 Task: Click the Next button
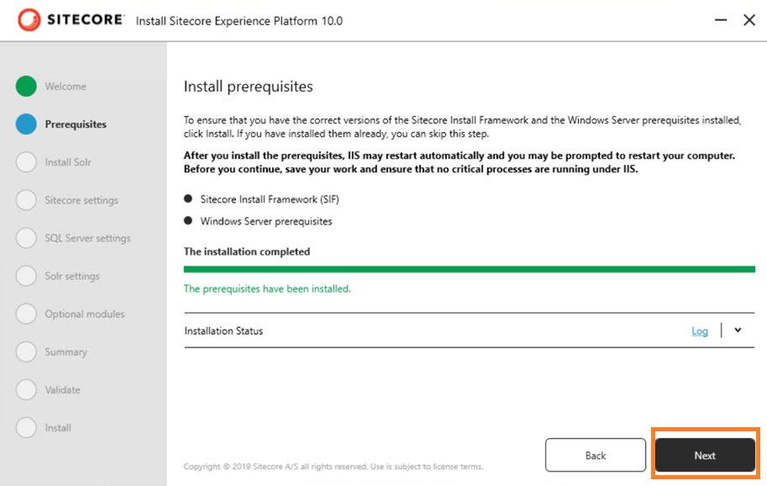pyautogui.click(x=705, y=455)
